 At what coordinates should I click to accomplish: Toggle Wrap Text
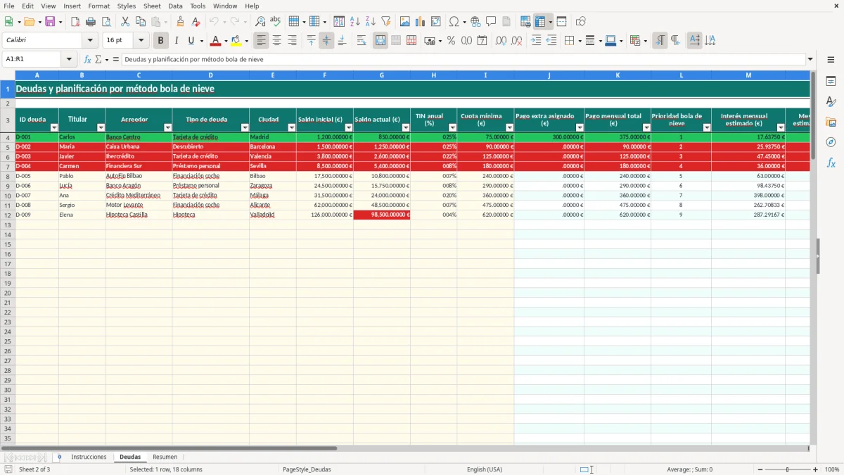(x=362, y=41)
